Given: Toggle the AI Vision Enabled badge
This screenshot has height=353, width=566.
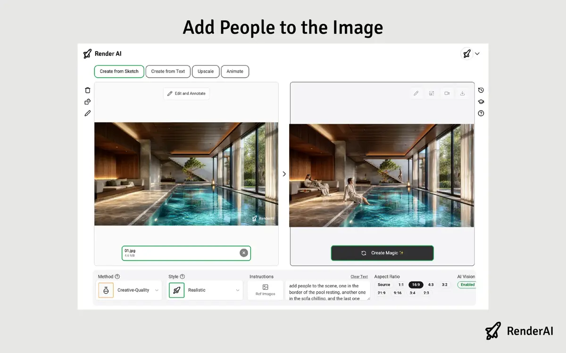Looking at the screenshot, I should (x=467, y=285).
